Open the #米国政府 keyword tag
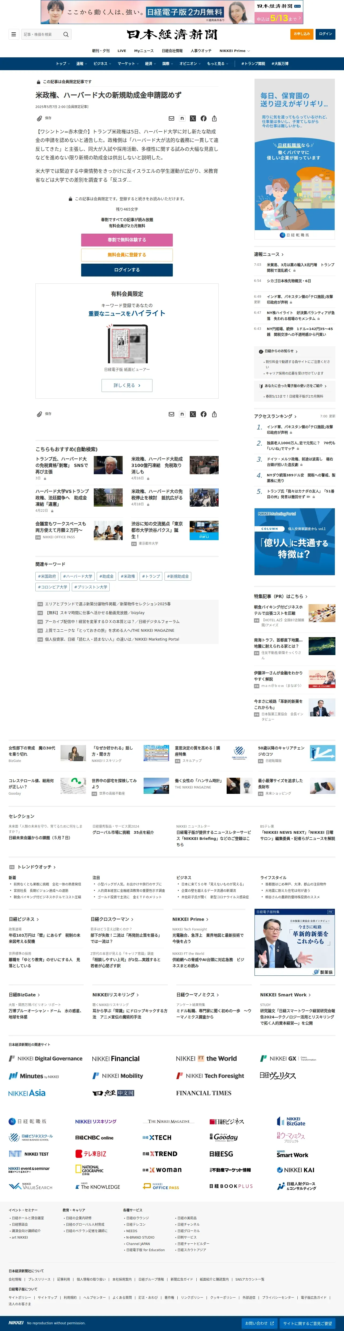 coord(47,576)
